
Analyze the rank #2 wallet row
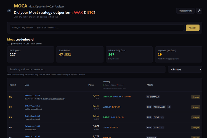click(196, 107)
